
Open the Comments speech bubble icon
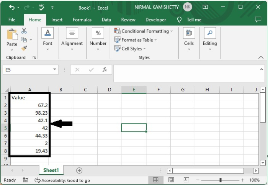[258, 20]
